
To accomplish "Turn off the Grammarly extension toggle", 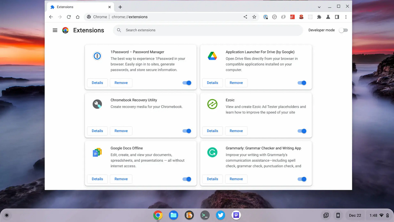I will pyautogui.click(x=302, y=179).
